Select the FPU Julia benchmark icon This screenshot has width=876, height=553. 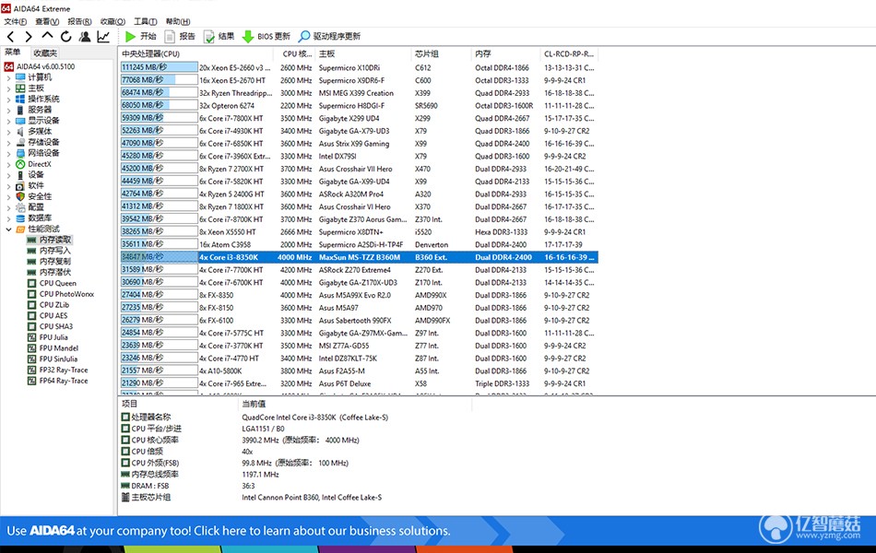pyautogui.click(x=32, y=337)
